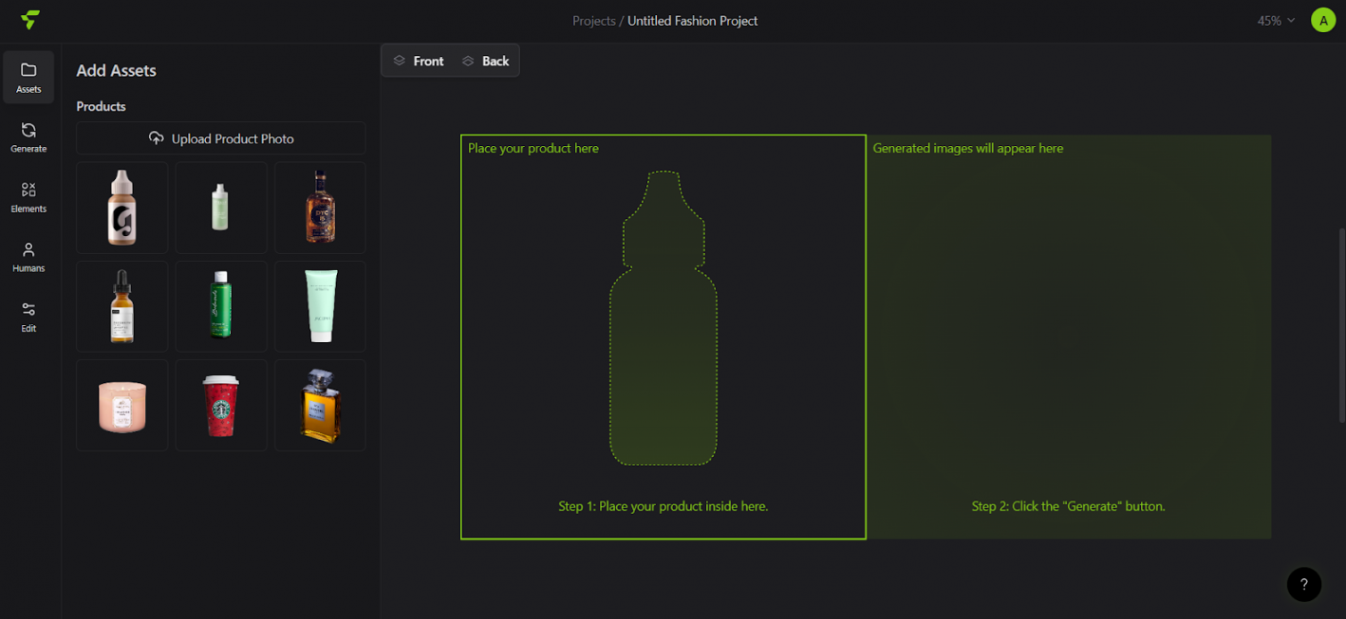The width and height of the screenshot is (1346, 619).
Task: Open the Elements panel in sidebar
Action: pos(28,197)
